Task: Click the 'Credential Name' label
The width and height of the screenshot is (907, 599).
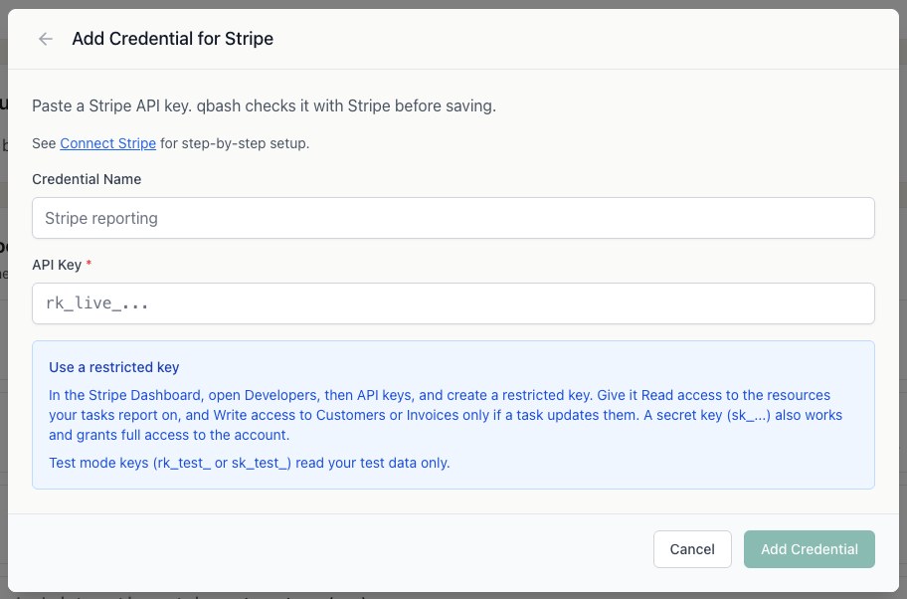Action: tap(87, 179)
